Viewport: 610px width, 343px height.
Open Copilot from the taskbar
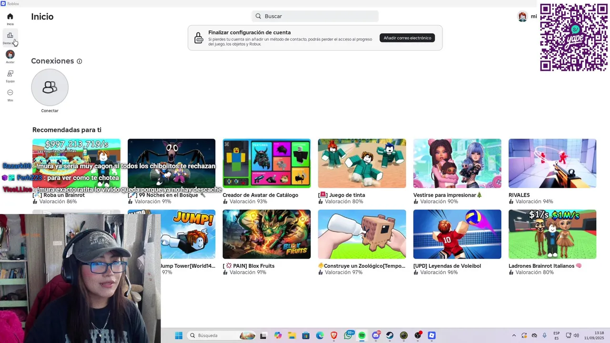[278, 335]
